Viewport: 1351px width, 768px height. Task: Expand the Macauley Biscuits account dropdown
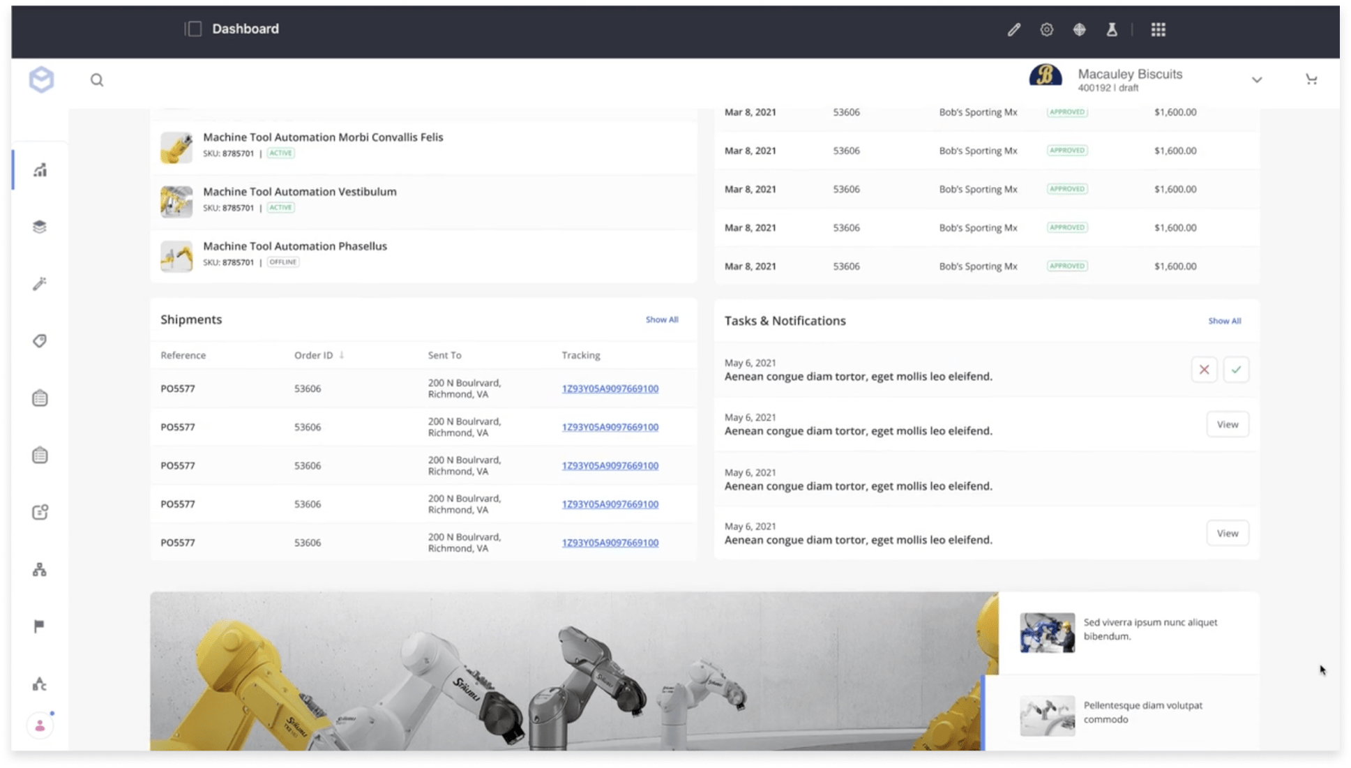(1256, 80)
